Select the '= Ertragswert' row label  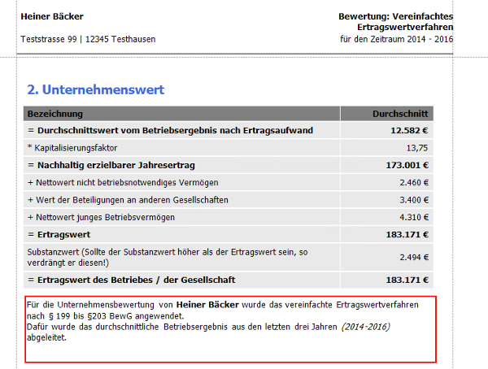(59, 235)
